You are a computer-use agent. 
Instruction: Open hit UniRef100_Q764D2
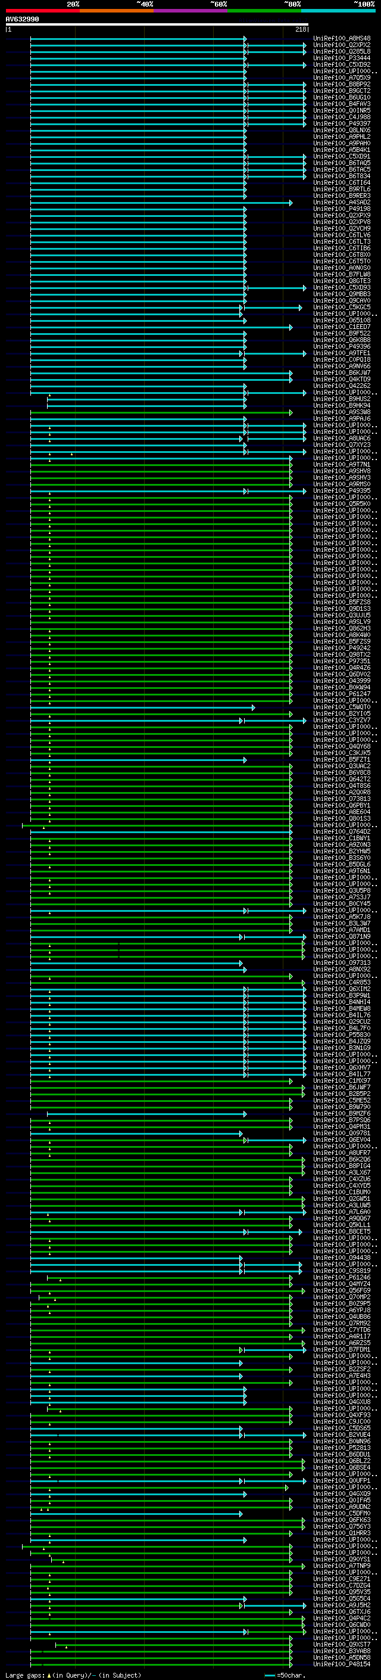342,831
